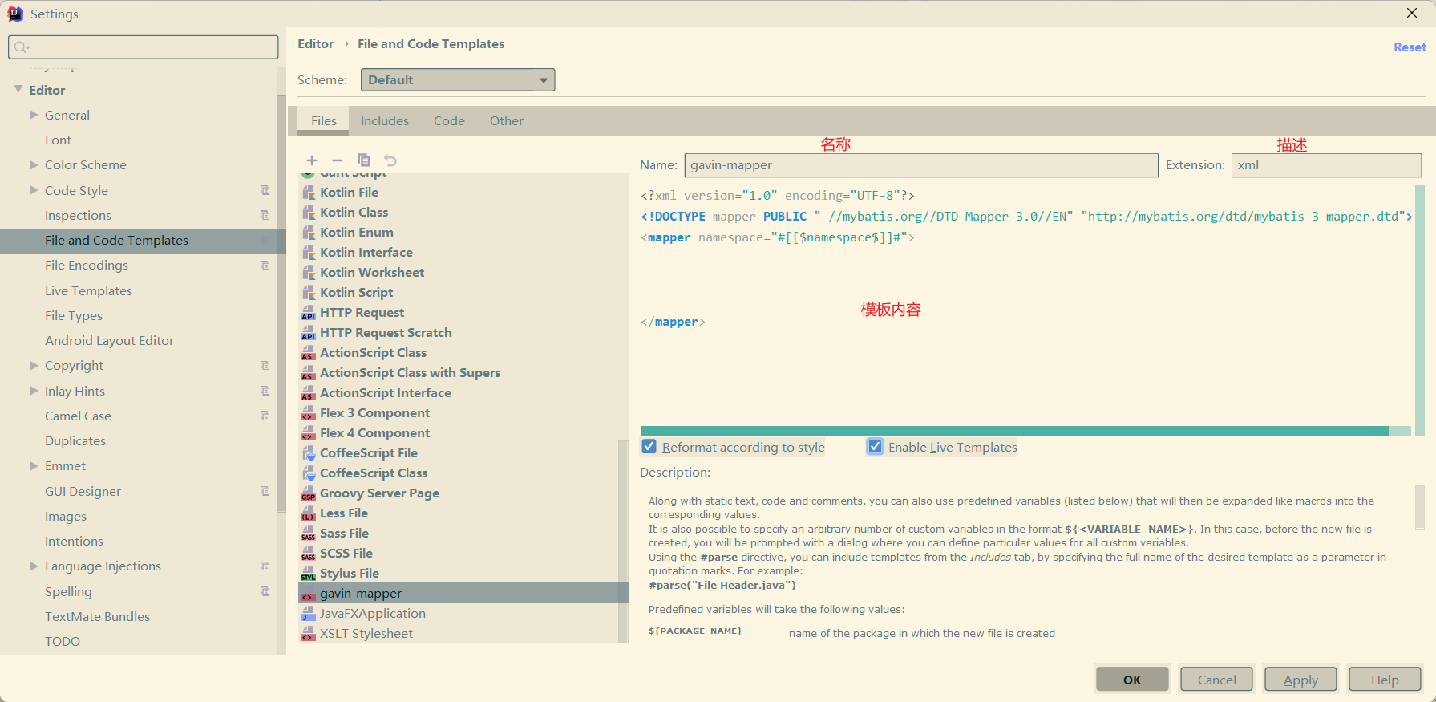The height and width of the screenshot is (702, 1436).
Task: Collapse the Editor settings section
Action: pos(18,90)
